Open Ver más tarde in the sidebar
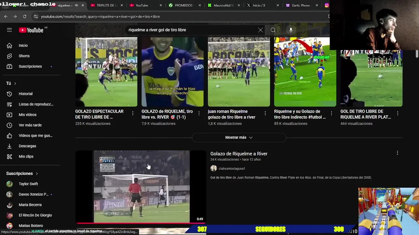The width and height of the screenshot is (419, 235). point(30,125)
